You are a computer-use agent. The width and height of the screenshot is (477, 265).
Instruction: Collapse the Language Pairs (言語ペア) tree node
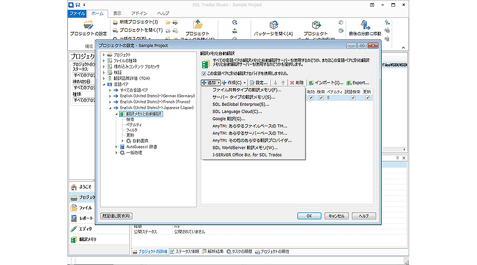(x=104, y=84)
